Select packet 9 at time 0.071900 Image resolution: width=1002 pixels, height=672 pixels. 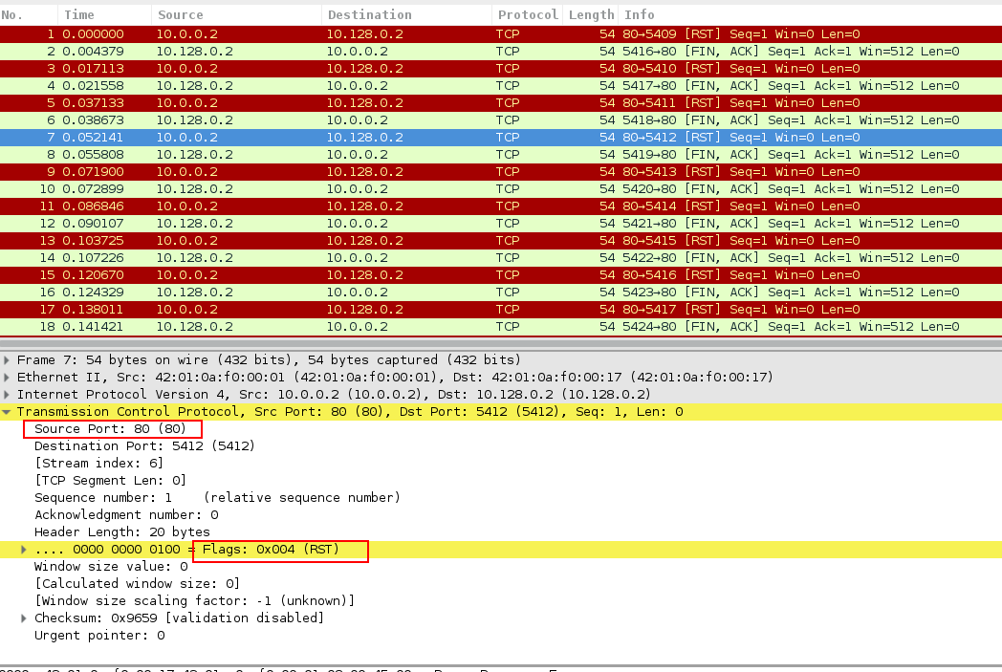coord(501,172)
